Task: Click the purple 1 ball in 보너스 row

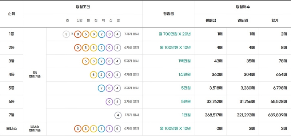Action: pyautogui.click(x=109, y=129)
